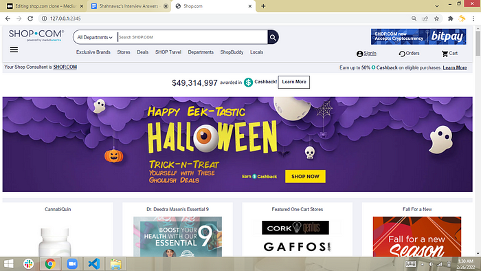
Task: Close the Editing shop.com clone tab
Action: click(82, 6)
